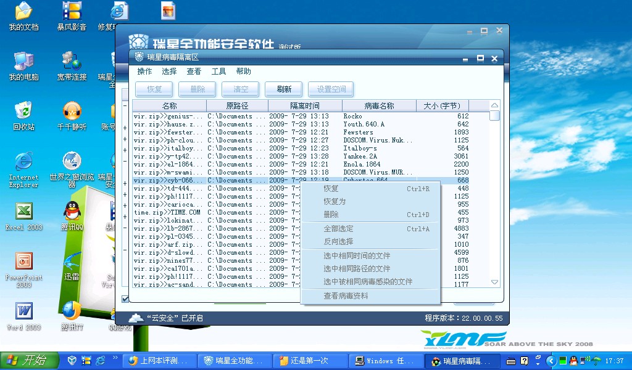The image size is (632, 370).
Task: Switch to the 上网本评测 taskbar button
Action: [159, 361]
